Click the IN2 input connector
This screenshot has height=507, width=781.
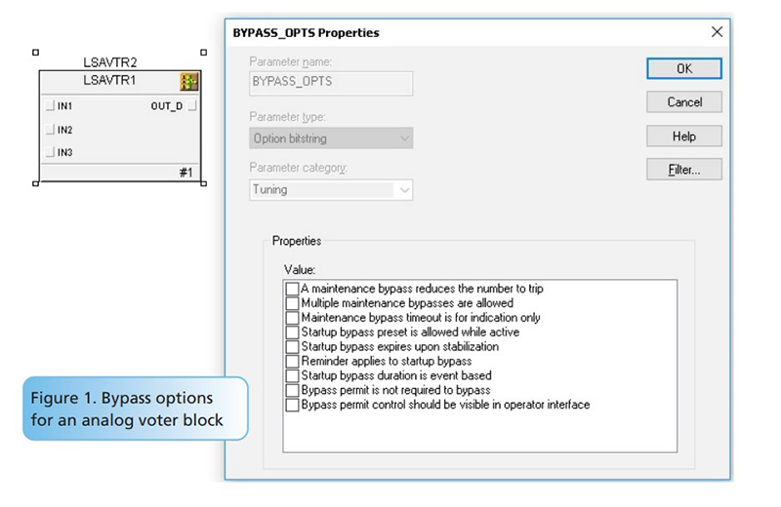(x=49, y=129)
